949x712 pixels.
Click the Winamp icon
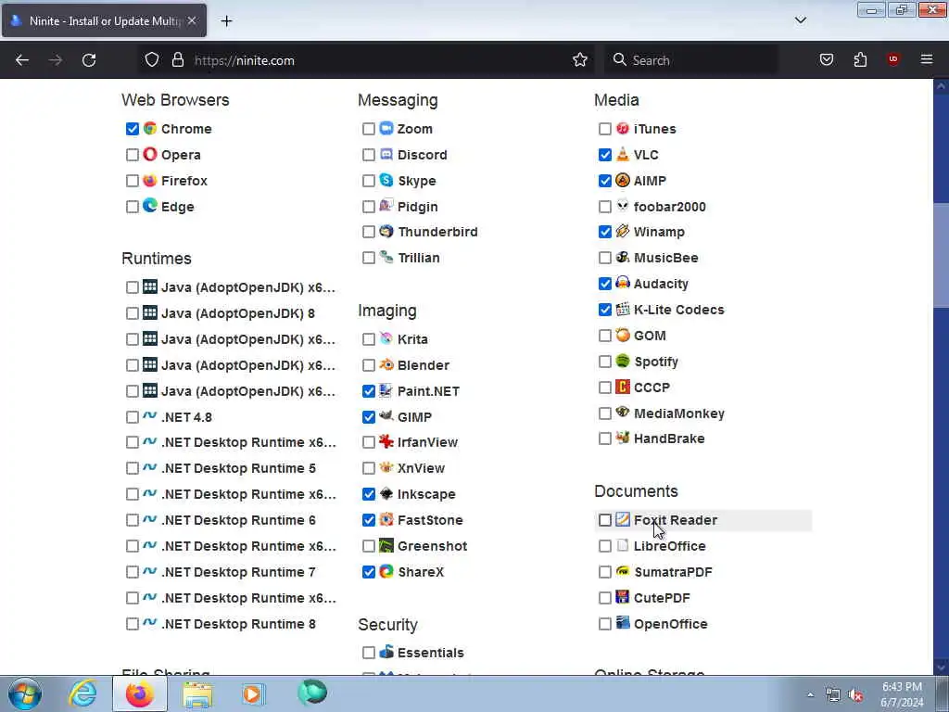click(622, 231)
